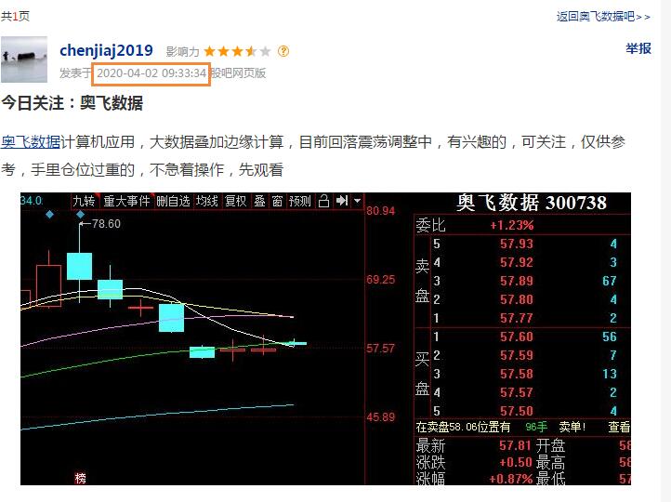Click the 窗 window toolbar button

[277, 201]
